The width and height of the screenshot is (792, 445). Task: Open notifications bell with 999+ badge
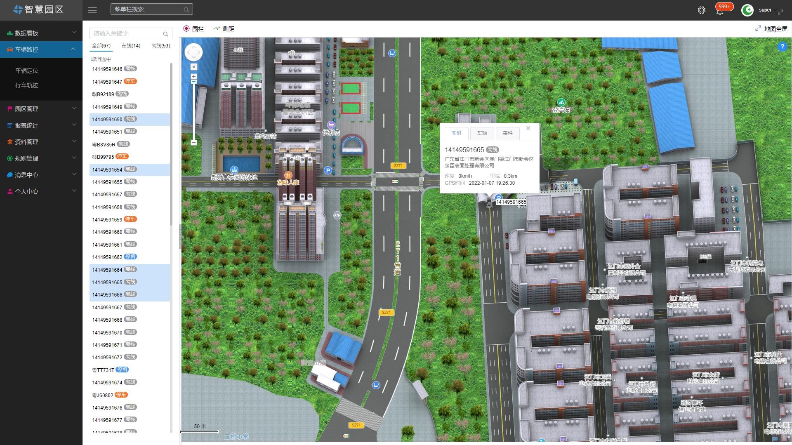click(x=720, y=11)
